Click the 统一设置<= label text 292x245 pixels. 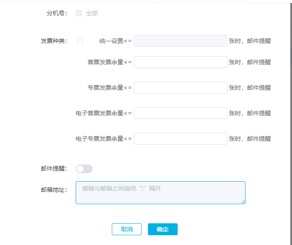[116, 41]
